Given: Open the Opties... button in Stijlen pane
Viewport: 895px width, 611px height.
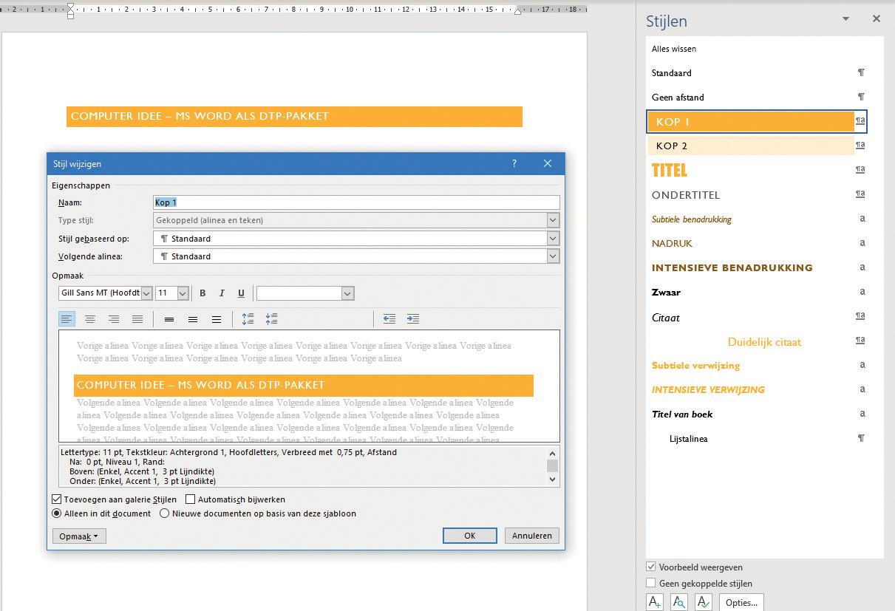Looking at the screenshot, I should pyautogui.click(x=741, y=602).
